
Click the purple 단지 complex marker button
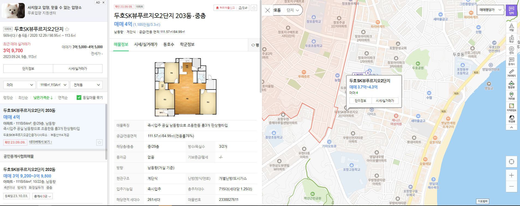pyautogui.click(x=511, y=10)
